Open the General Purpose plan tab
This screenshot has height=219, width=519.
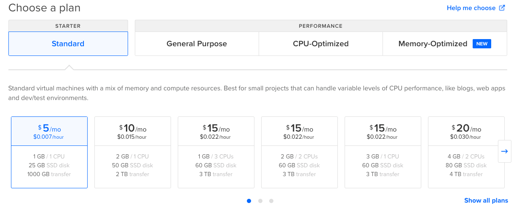[x=197, y=44]
